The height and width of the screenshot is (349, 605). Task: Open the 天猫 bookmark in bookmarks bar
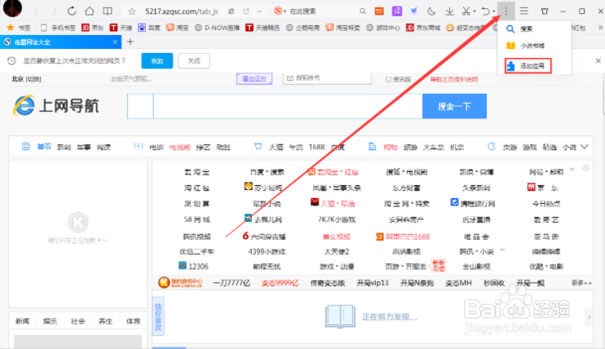point(121,28)
